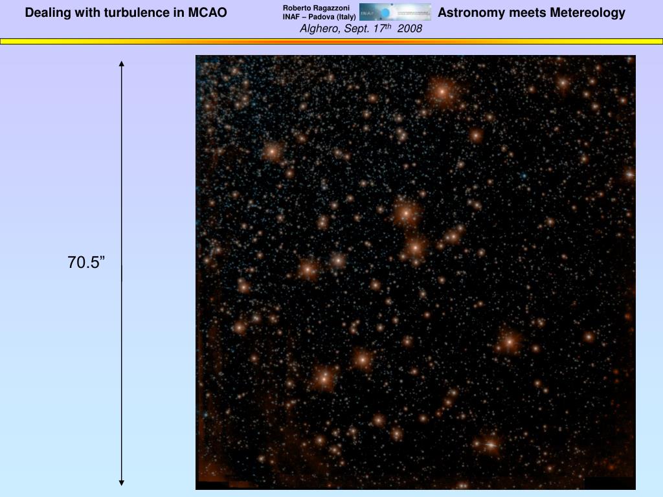Click the star field image
The height and width of the screenshot is (497, 663).
click(415, 272)
